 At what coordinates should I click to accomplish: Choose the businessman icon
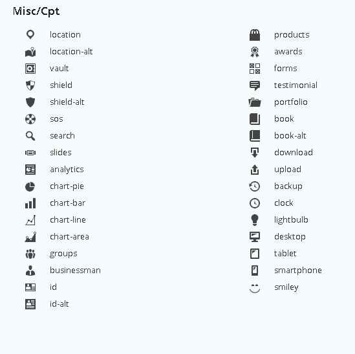30,271
